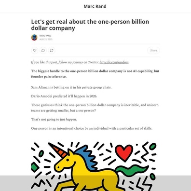The image size is (191, 191).
Task: Click the Share button
Action: pyautogui.click(x=153, y=51)
